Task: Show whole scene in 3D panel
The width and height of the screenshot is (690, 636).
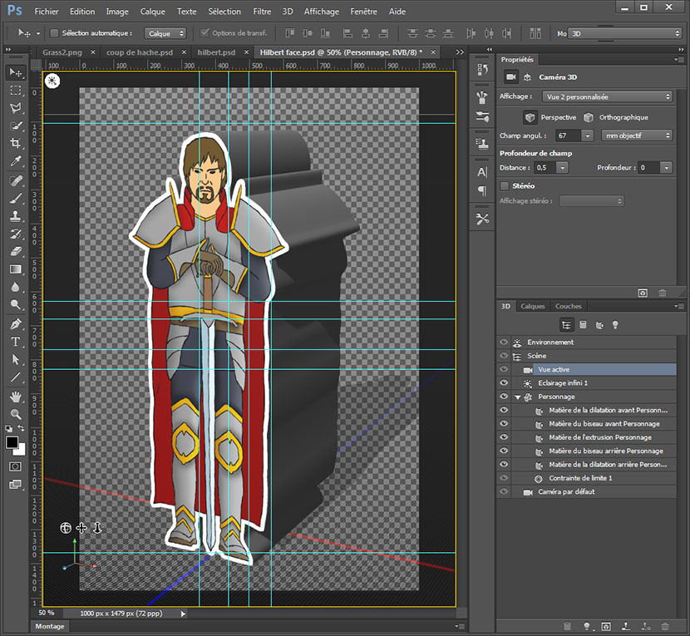Action: coord(566,325)
